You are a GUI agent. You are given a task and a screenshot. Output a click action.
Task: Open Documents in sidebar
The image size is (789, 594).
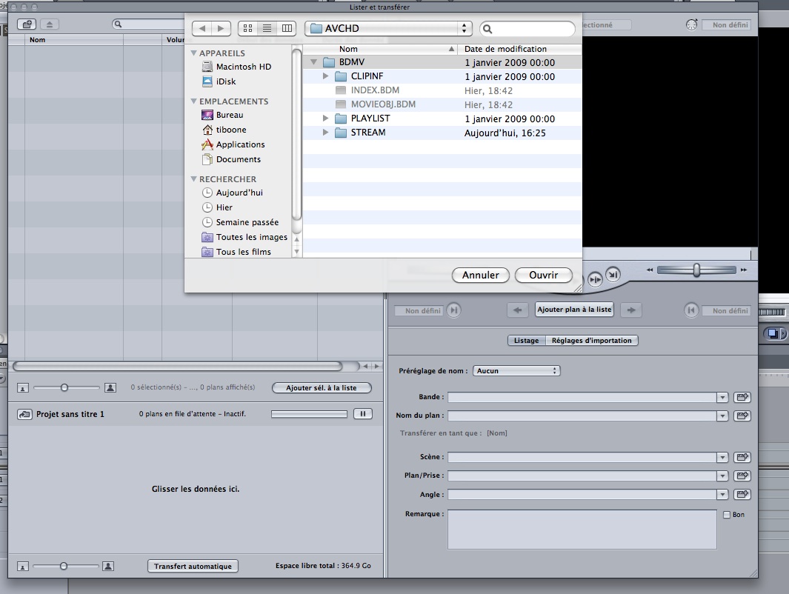[x=231, y=159]
